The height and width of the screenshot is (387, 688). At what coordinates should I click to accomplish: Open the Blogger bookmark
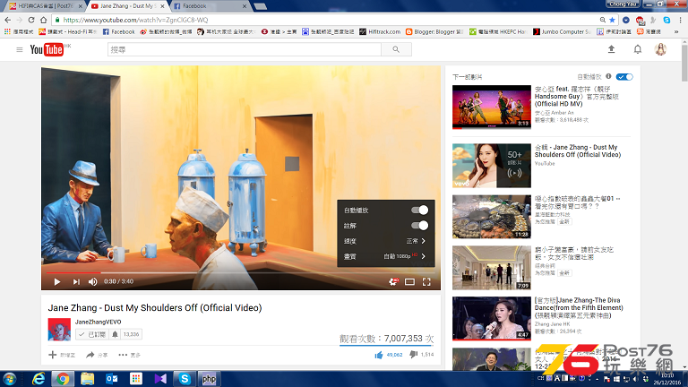coord(434,31)
